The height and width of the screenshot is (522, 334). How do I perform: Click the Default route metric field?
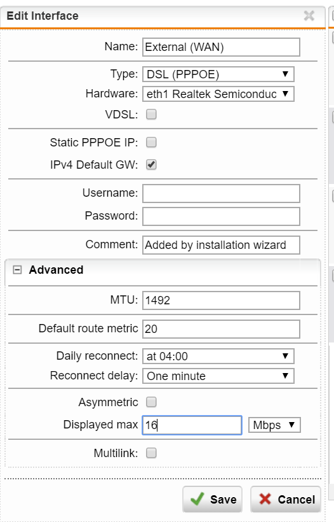(221, 329)
